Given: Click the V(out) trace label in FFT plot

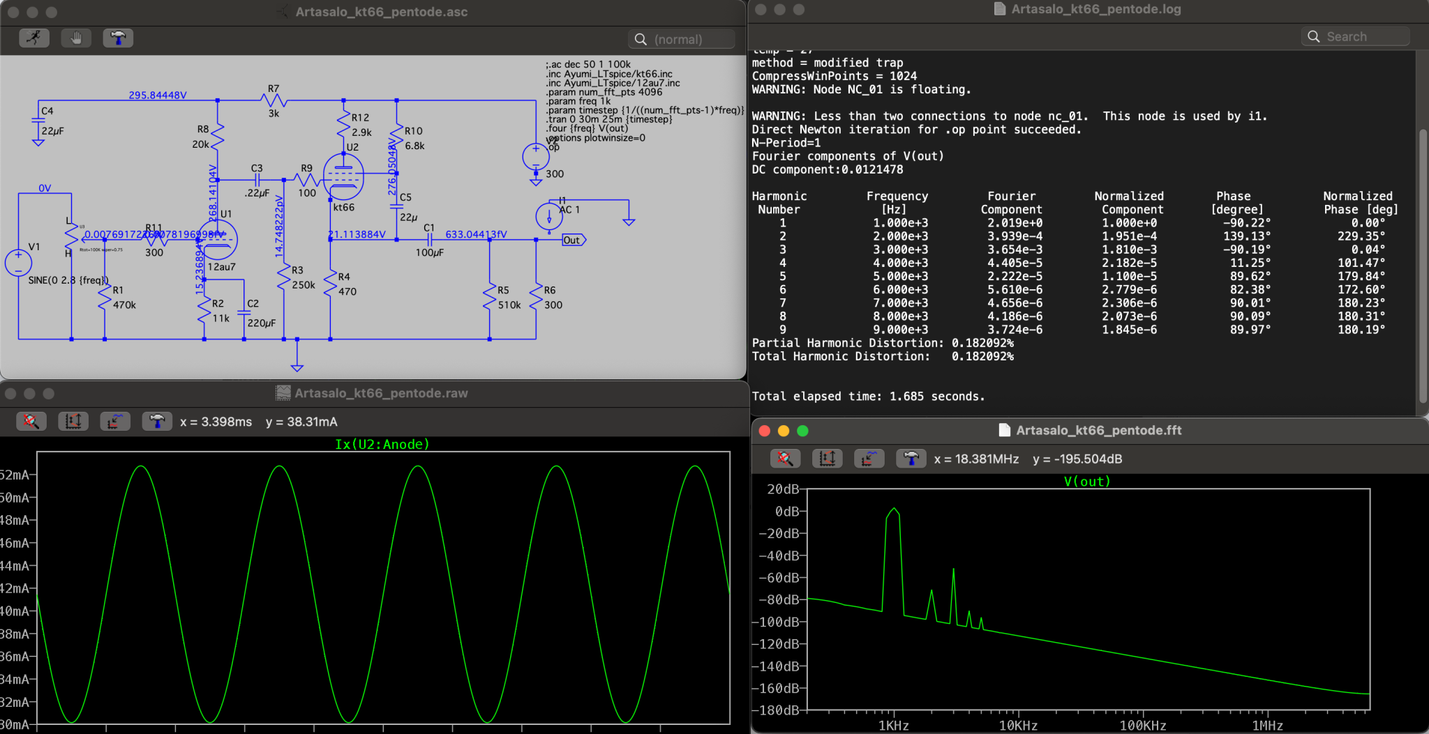Looking at the screenshot, I should point(1087,481).
